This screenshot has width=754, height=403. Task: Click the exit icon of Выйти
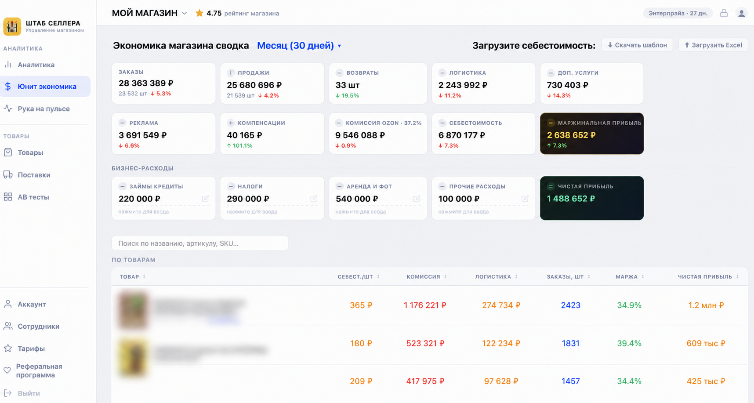coord(8,393)
